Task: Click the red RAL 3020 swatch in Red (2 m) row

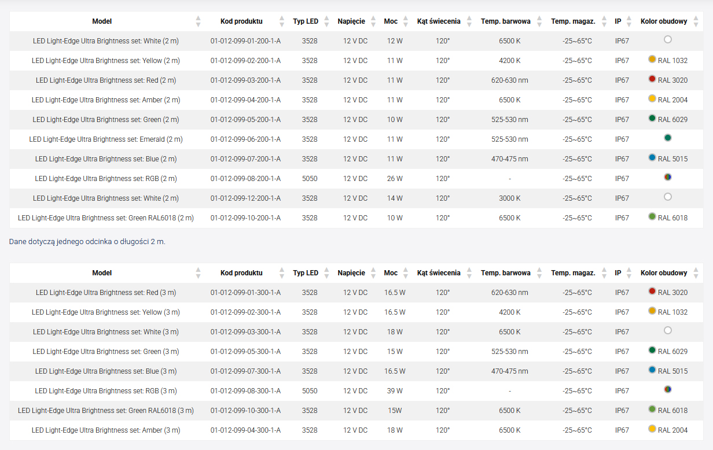Action: coord(652,79)
